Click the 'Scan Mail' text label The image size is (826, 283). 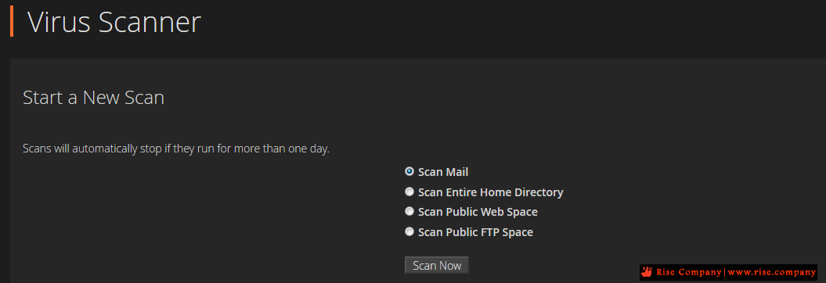click(443, 172)
